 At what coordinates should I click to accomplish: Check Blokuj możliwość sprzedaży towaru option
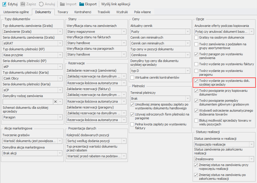click(x=196, y=121)
